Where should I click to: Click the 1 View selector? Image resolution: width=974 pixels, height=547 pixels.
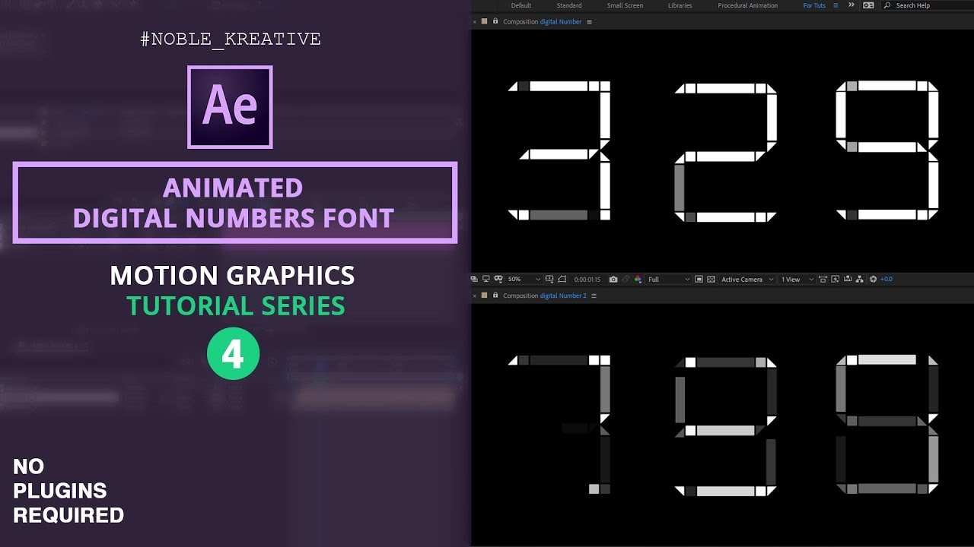click(x=793, y=279)
